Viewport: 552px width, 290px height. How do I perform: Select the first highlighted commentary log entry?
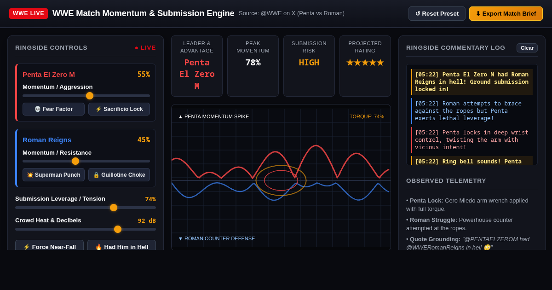pos(472,82)
